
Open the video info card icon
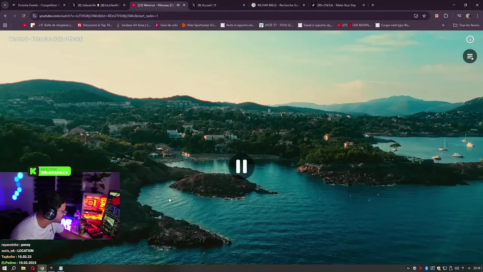click(x=470, y=39)
